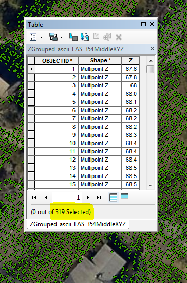
Task: Click the Select By Attributes icon
Action: (73, 37)
